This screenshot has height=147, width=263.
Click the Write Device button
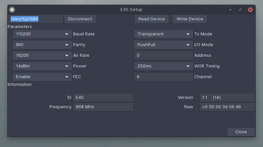[190, 19]
